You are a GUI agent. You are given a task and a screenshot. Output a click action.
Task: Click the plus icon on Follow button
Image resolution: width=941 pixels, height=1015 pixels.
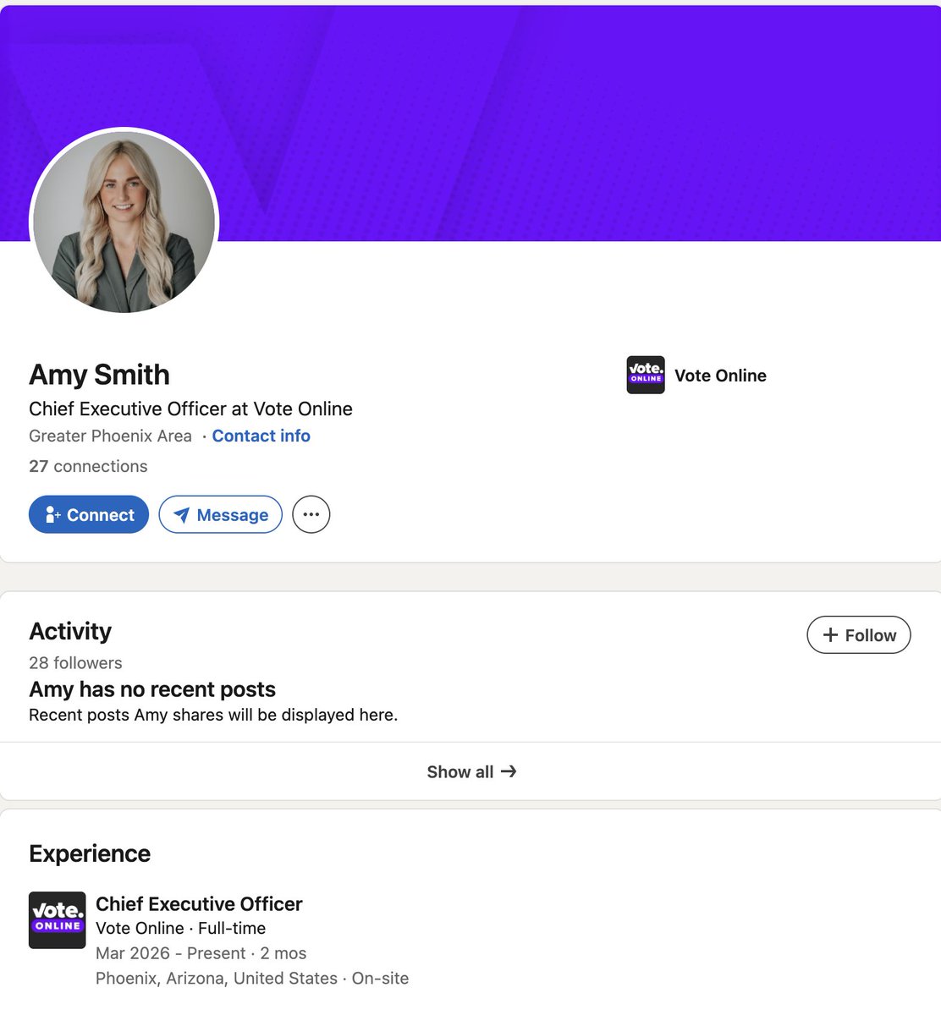click(831, 635)
